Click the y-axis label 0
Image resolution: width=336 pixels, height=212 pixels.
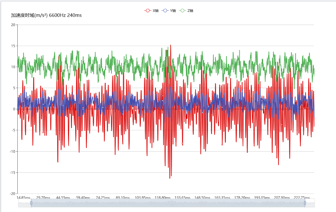point(14,109)
